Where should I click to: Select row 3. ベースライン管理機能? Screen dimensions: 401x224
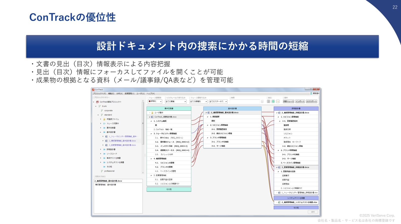296,163
